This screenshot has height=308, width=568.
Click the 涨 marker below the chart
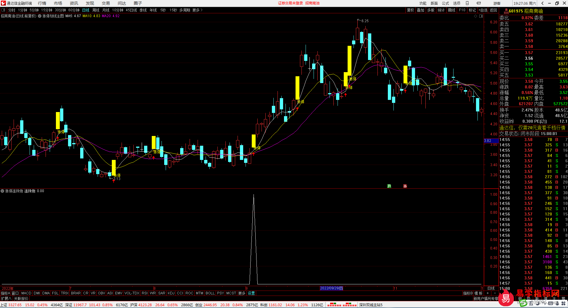(x=405, y=186)
